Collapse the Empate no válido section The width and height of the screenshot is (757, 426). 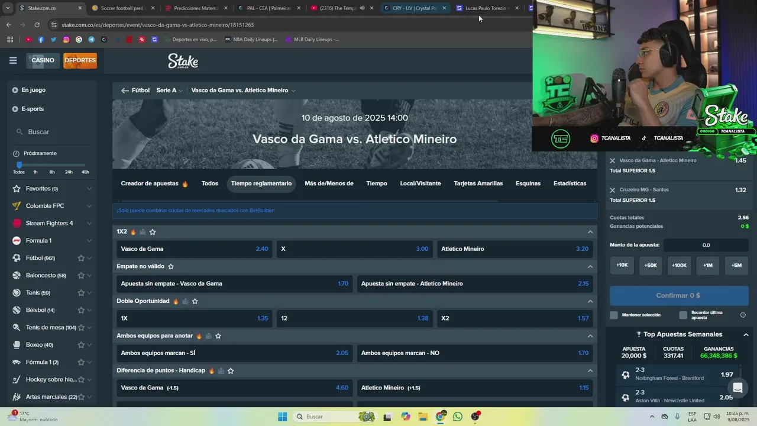(590, 267)
